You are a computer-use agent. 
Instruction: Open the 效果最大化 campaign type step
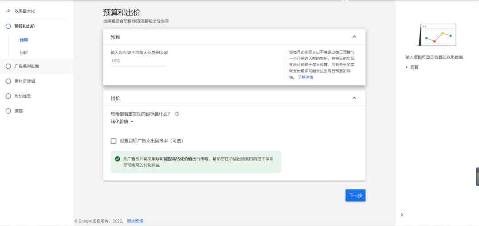pyautogui.click(x=25, y=11)
